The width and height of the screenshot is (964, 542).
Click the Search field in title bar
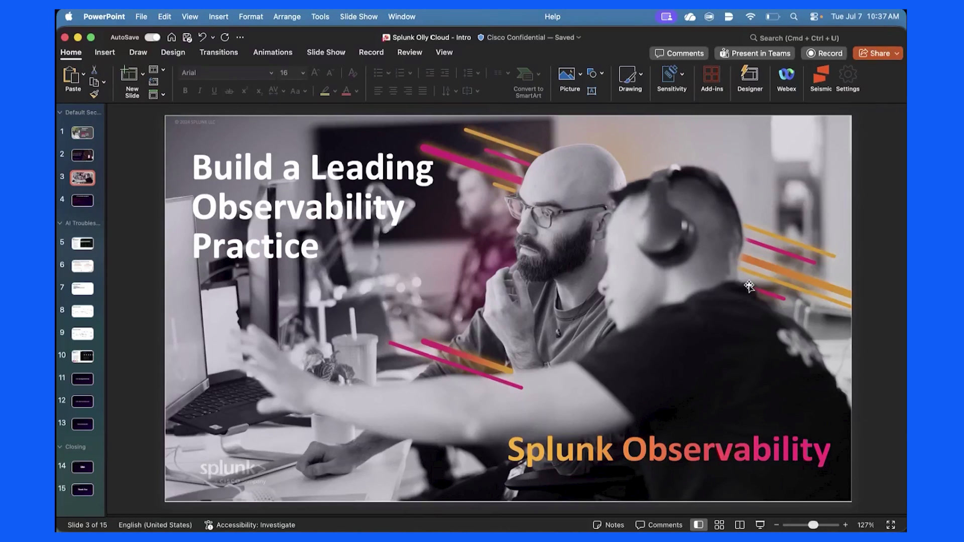click(x=794, y=38)
